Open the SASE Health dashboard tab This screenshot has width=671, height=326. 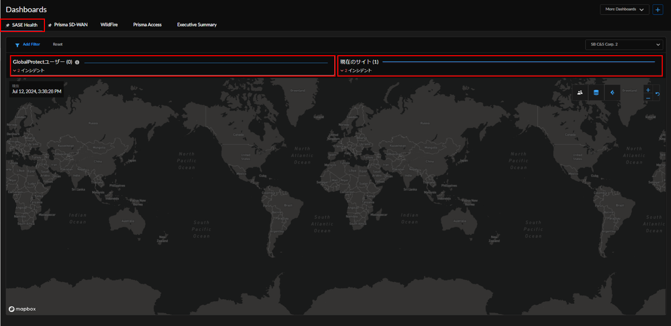coord(24,25)
